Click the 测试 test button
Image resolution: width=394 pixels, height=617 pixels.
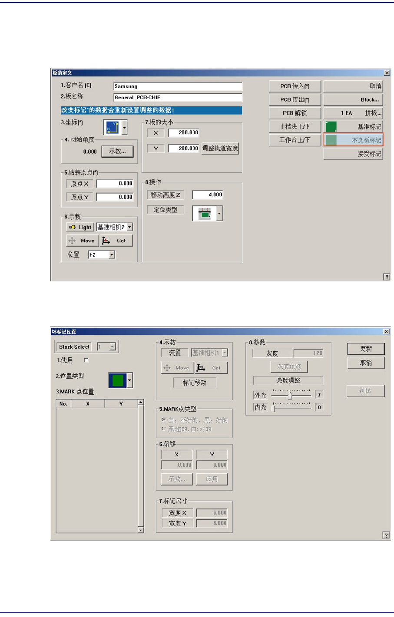click(x=366, y=391)
